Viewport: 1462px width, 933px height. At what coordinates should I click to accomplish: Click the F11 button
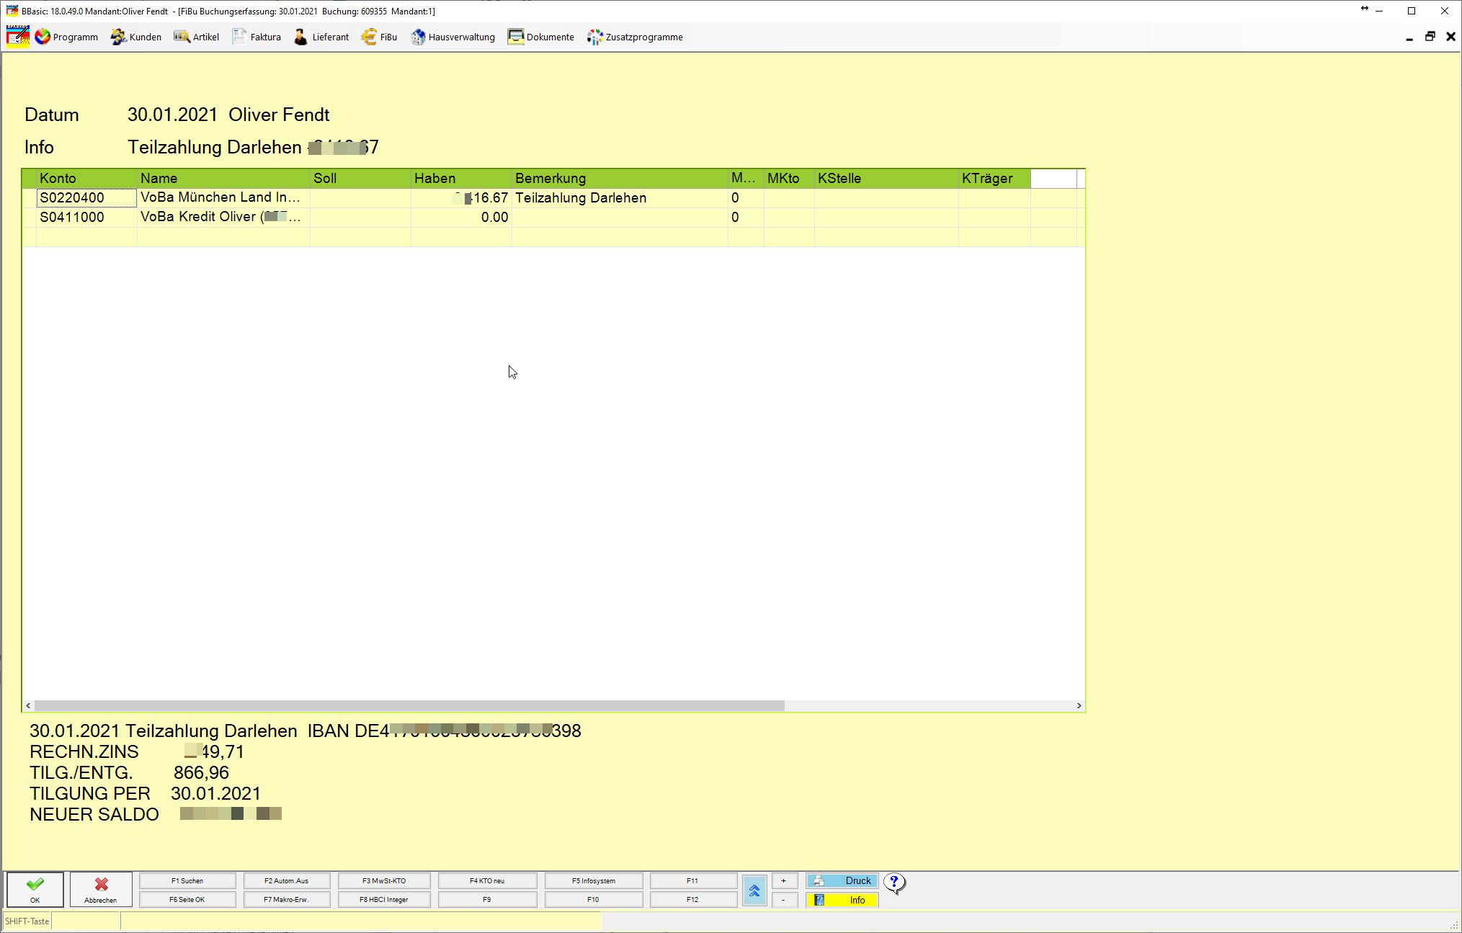[693, 880]
